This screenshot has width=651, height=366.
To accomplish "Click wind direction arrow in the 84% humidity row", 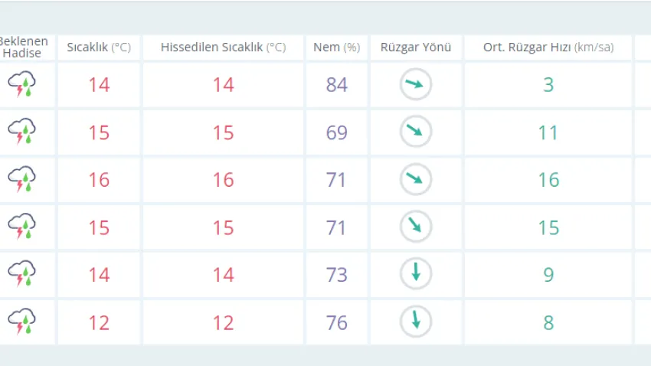I will pyautogui.click(x=416, y=84).
